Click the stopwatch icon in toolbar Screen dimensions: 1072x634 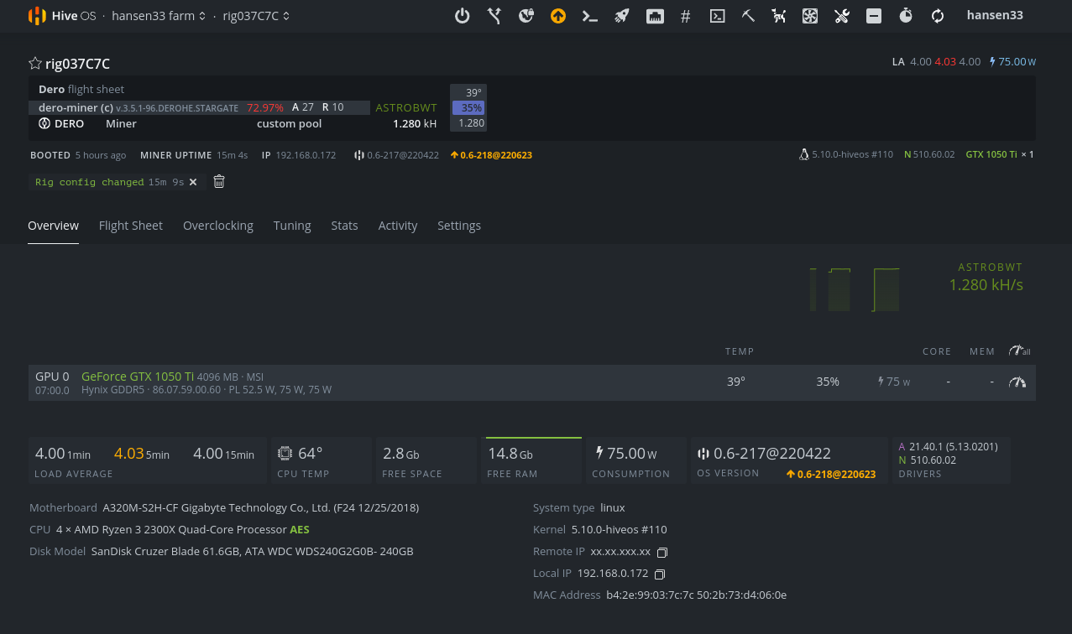[906, 16]
